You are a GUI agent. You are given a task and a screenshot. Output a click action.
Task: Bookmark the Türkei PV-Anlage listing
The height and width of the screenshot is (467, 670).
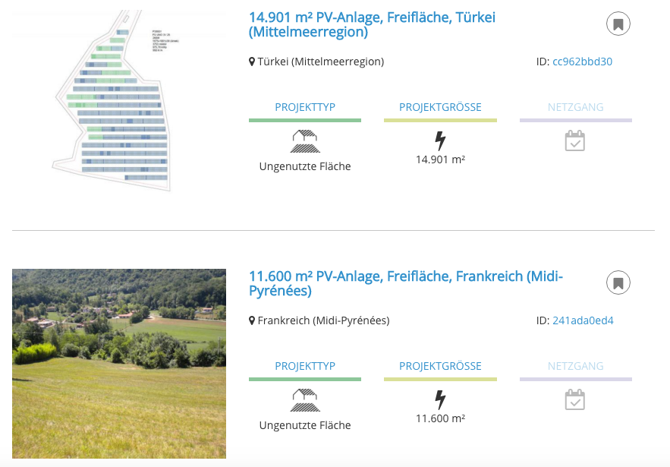click(x=618, y=24)
